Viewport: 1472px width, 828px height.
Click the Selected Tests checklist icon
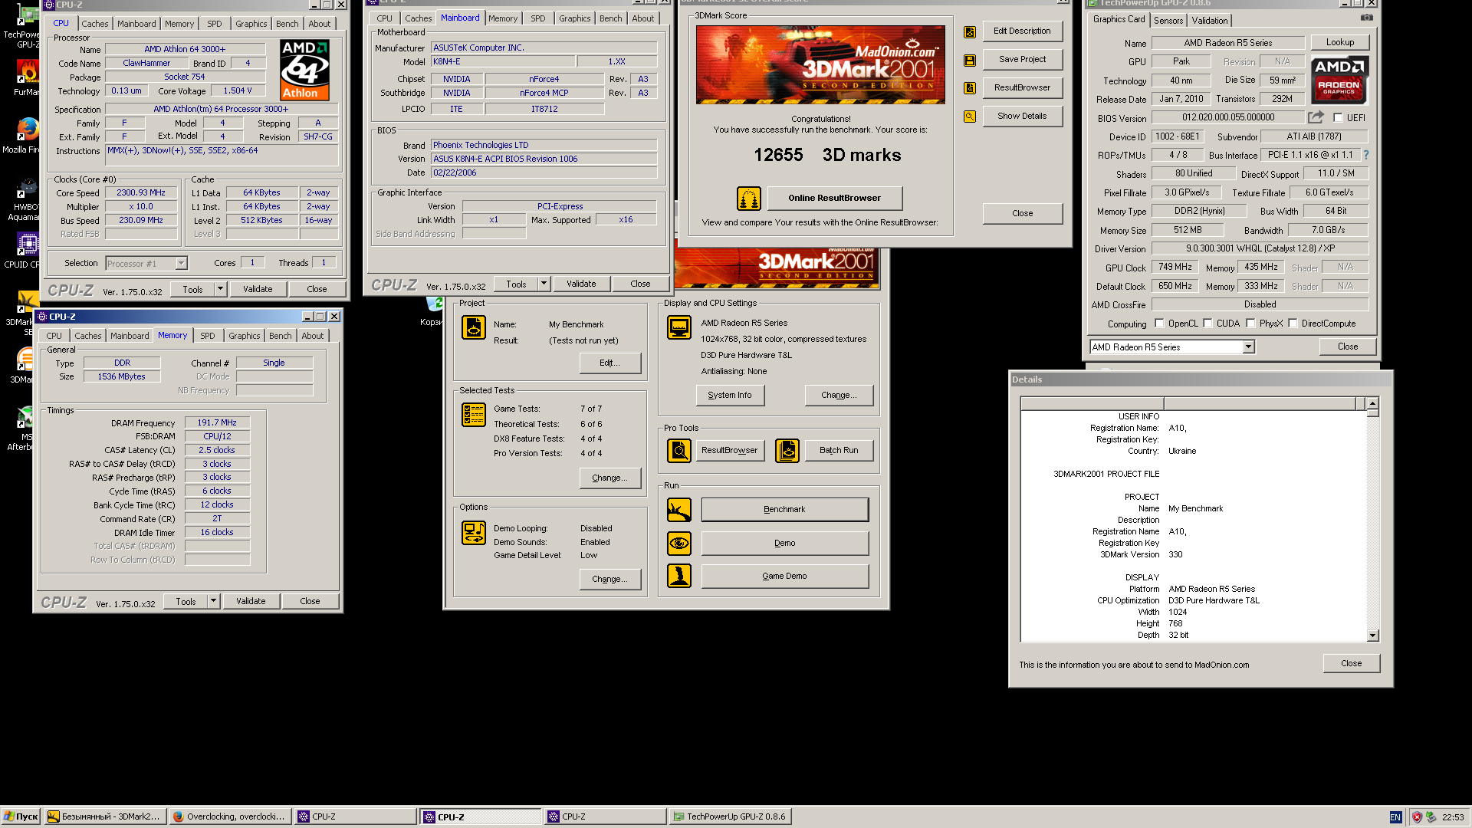coord(473,415)
